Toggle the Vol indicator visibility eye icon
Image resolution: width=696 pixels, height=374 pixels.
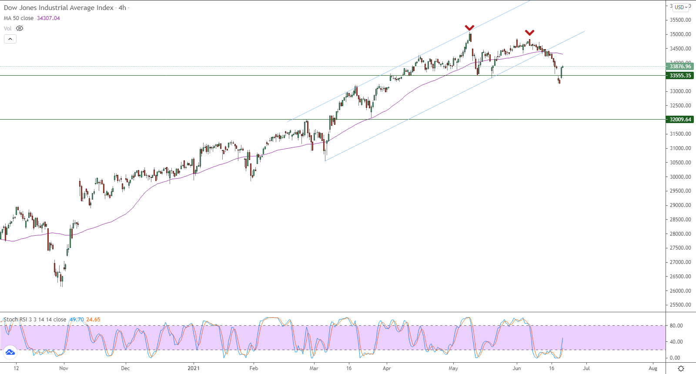click(x=20, y=28)
